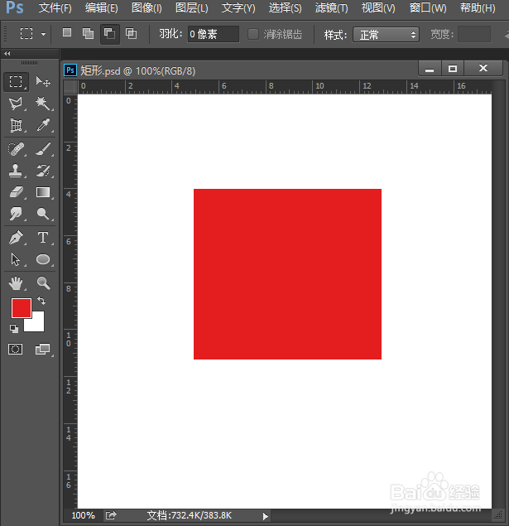Close the 矩形.psd document window
Viewport: 509px width, 526px height.
pos(483,69)
